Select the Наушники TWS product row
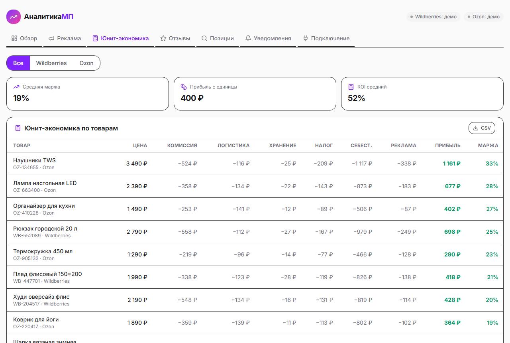The height and width of the screenshot is (343, 510). click(x=255, y=164)
